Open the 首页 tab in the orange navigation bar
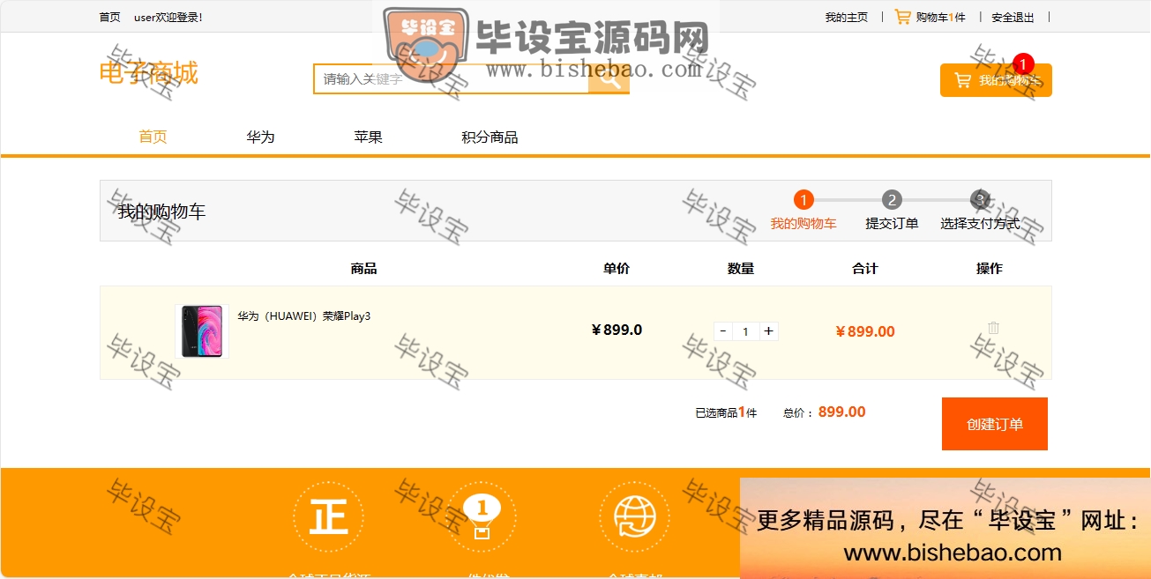Screen dimensions: 1151x579 click(153, 137)
